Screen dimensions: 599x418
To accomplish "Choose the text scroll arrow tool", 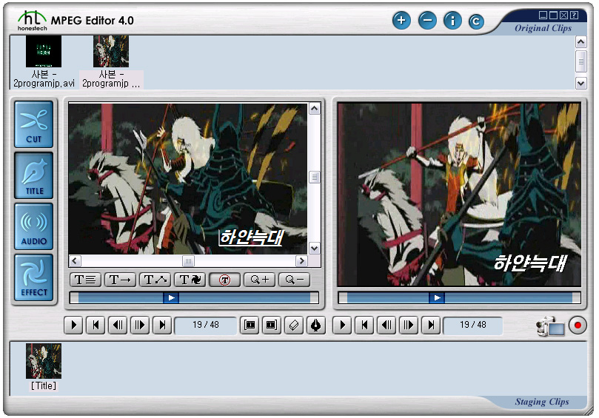I will pos(121,280).
